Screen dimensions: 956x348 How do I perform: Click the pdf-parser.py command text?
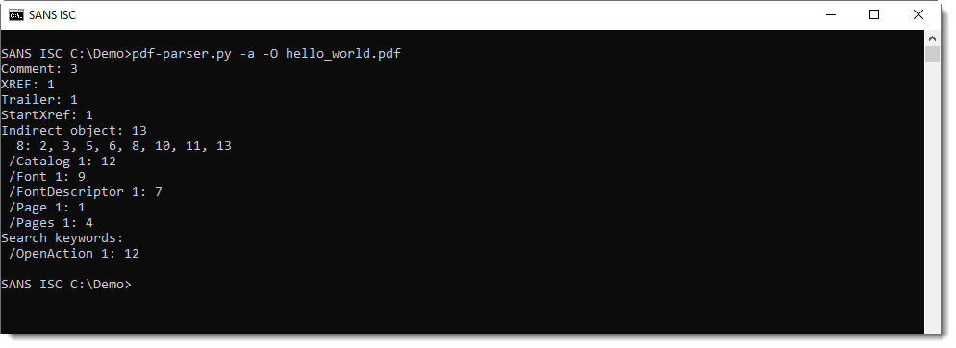182,54
